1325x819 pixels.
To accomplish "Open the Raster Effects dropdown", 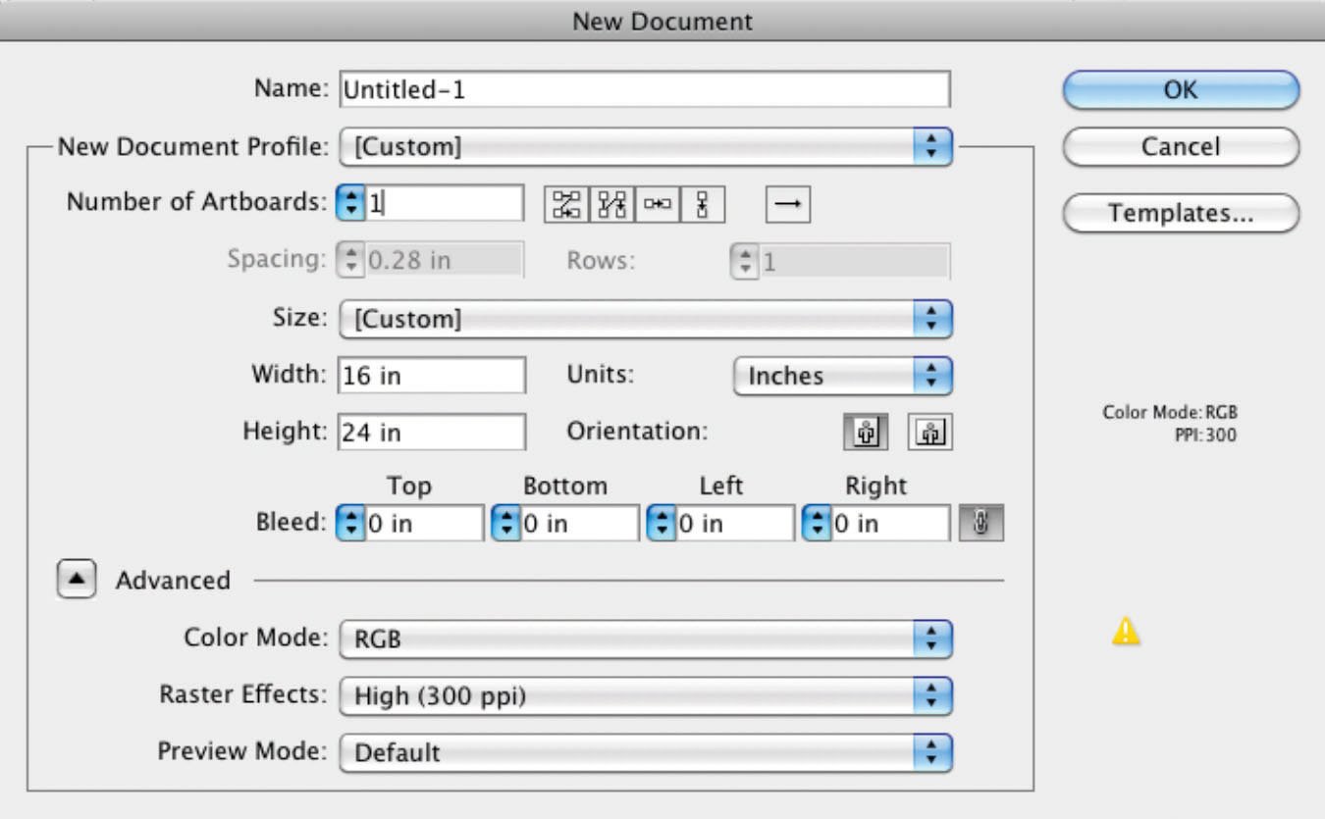I will (645, 696).
